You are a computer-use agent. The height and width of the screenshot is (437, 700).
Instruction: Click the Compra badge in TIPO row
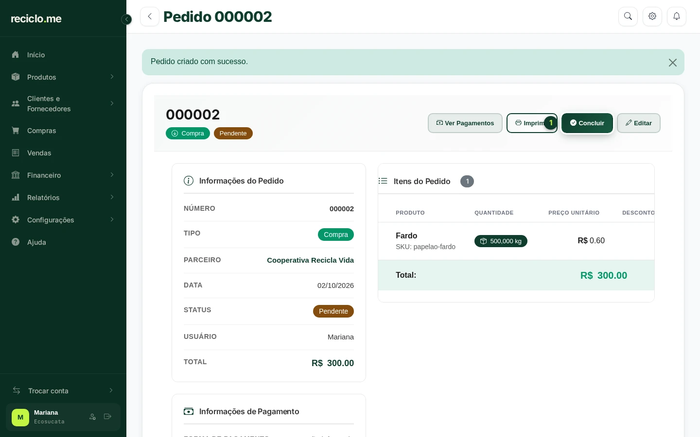point(336,235)
